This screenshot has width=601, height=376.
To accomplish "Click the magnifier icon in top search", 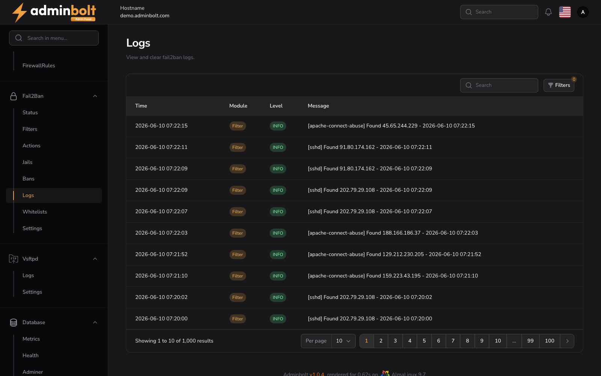I will click(x=469, y=12).
